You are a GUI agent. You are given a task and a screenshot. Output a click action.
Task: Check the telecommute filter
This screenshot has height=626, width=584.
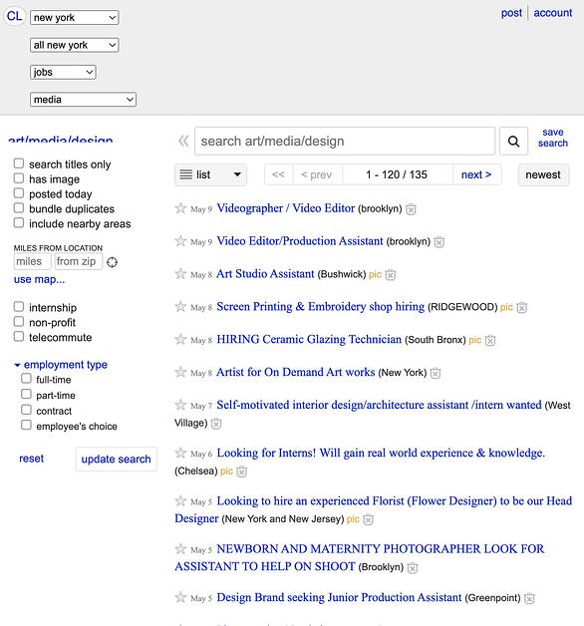coord(19,337)
